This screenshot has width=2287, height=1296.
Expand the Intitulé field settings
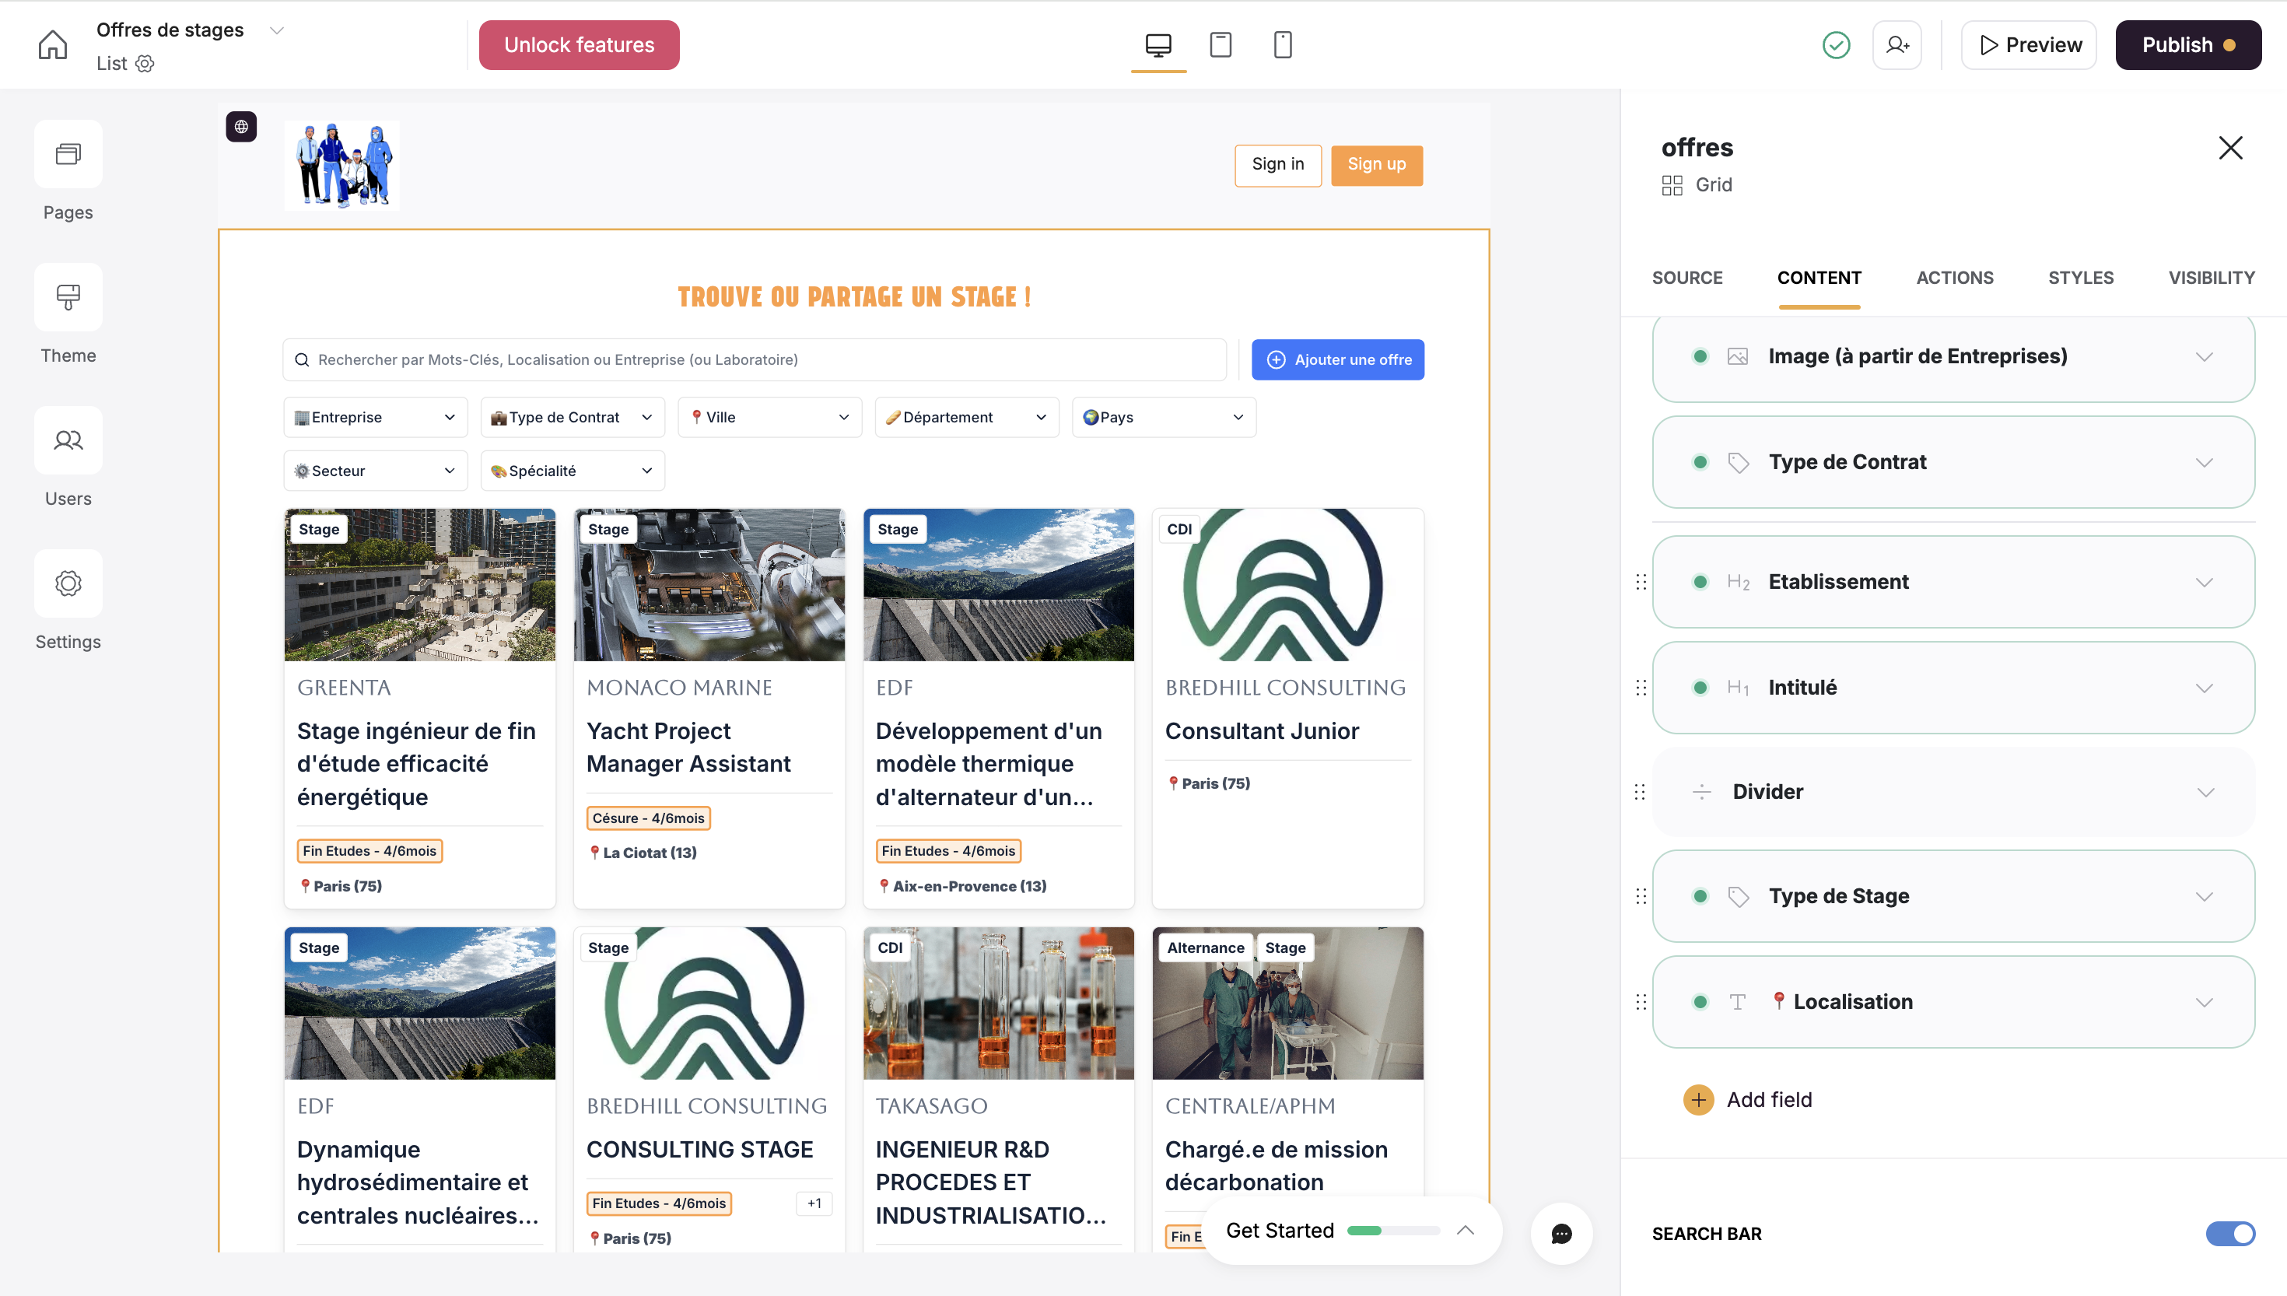(2203, 688)
